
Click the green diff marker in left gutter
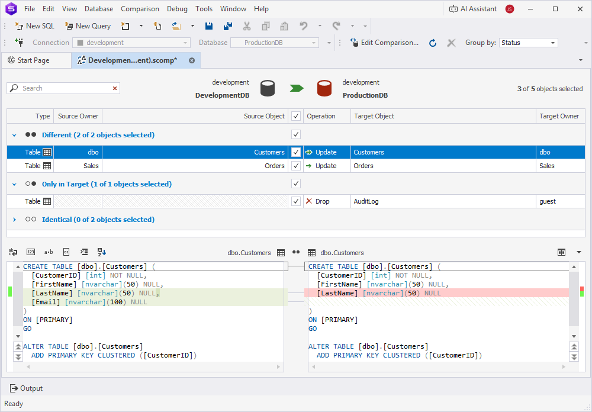pyautogui.click(x=9, y=291)
